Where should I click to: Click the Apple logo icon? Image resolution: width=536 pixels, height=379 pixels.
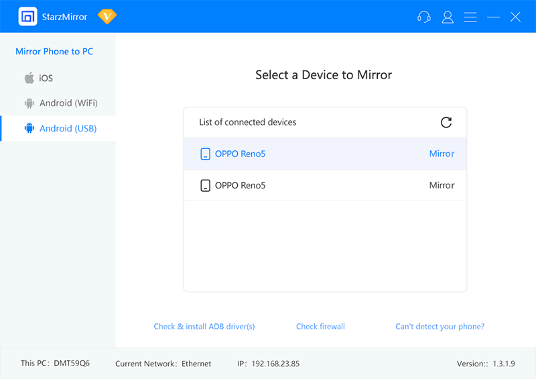click(29, 78)
